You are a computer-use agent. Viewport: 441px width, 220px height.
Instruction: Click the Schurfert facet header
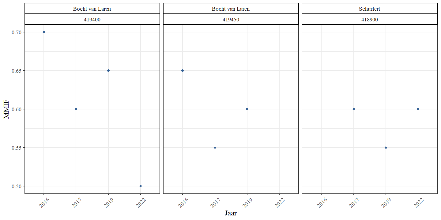click(370, 9)
